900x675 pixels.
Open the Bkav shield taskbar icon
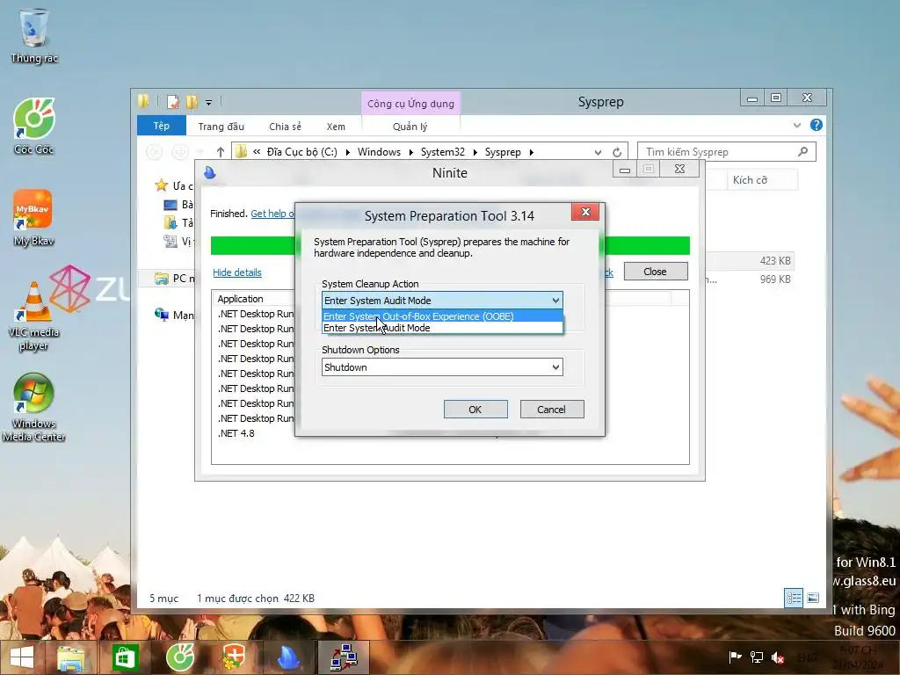pos(234,657)
